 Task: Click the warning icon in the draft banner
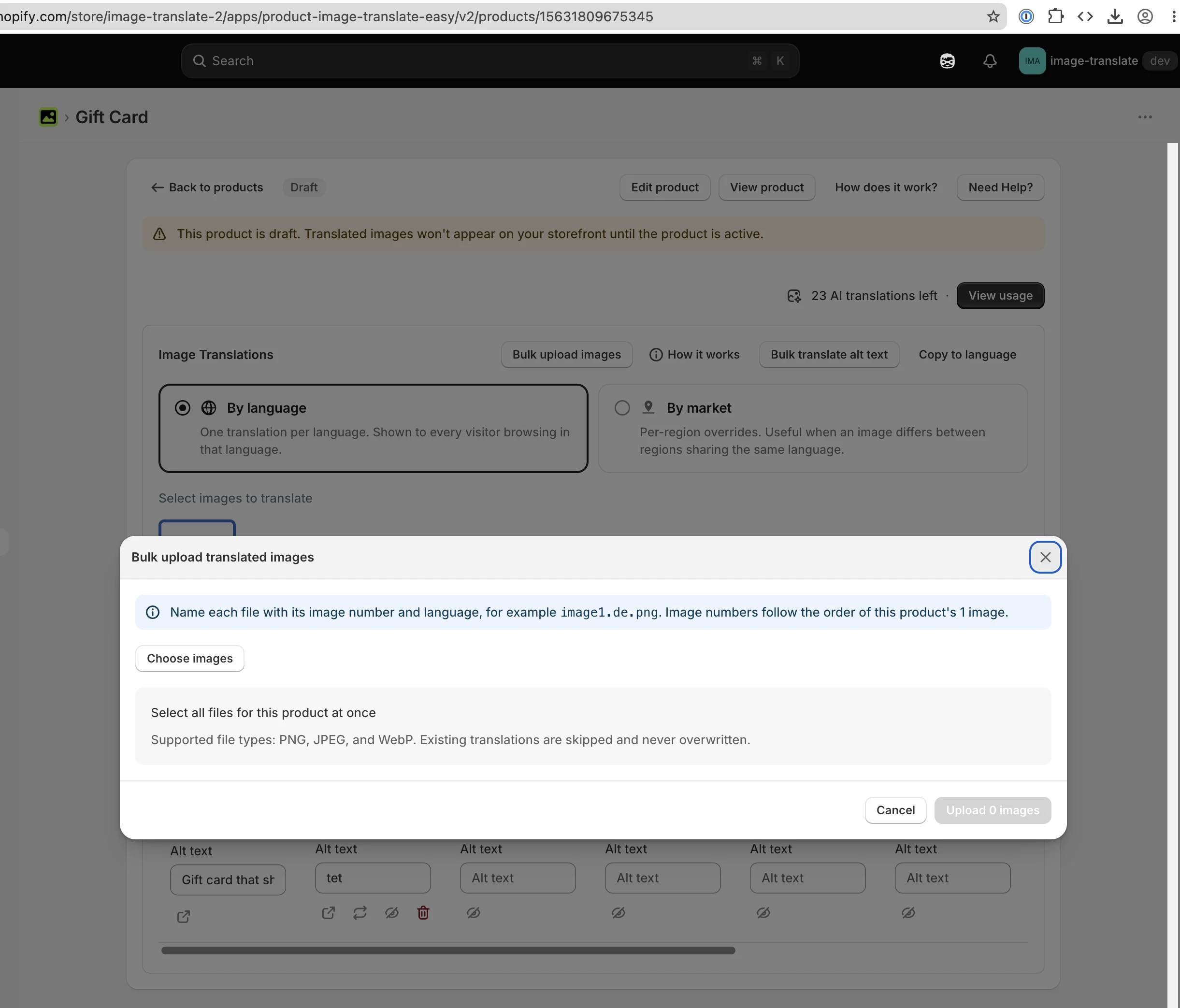[x=159, y=234]
